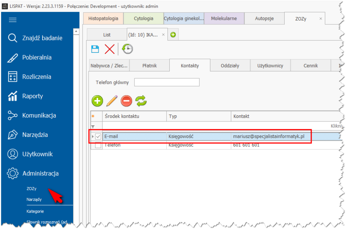The height and width of the screenshot is (231, 348).
Task: Edit contact using the pencil icon
Action: point(112,101)
